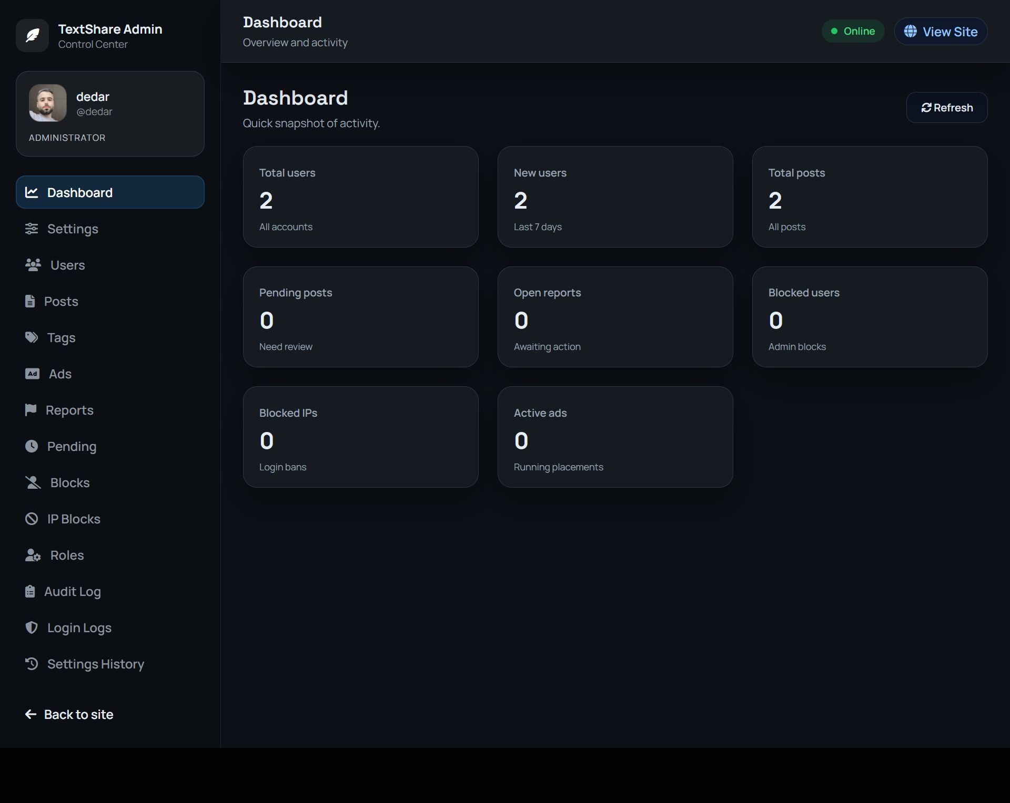This screenshot has height=803, width=1010.
Task: Open the Posts menu item
Action: coord(60,301)
